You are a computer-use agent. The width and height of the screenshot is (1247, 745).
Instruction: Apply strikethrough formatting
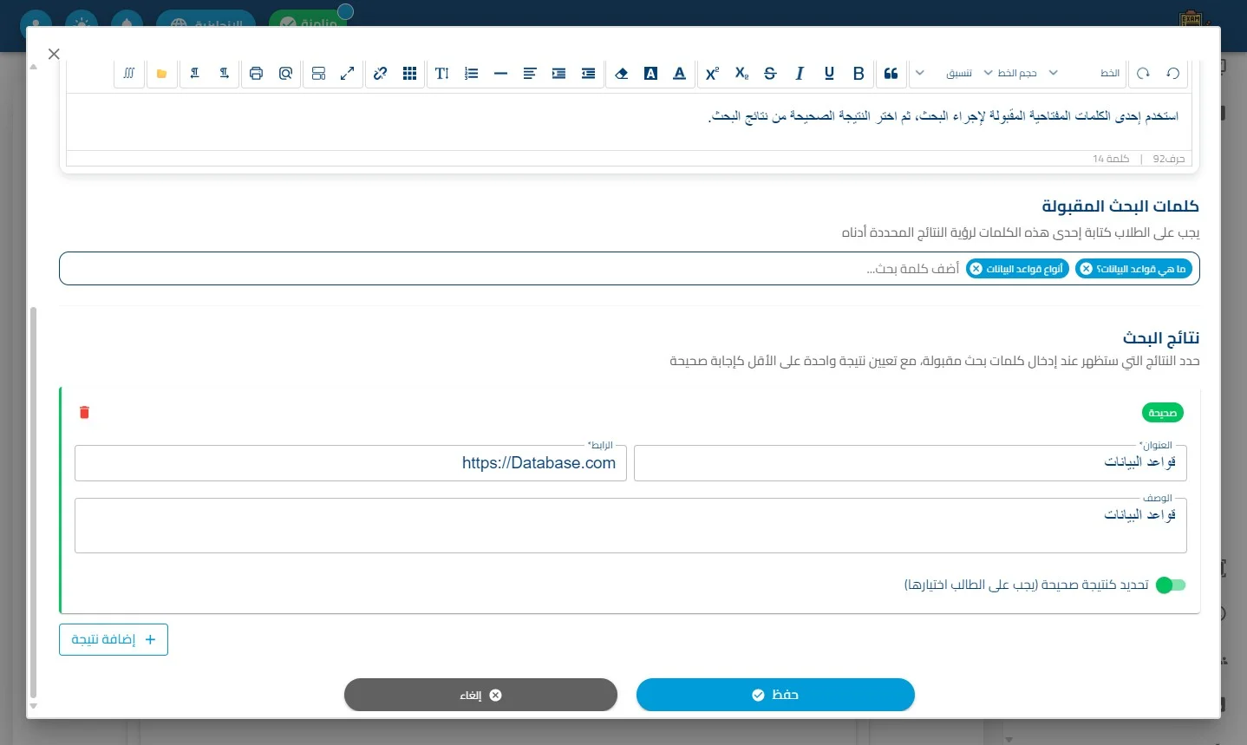coord(770,74)
